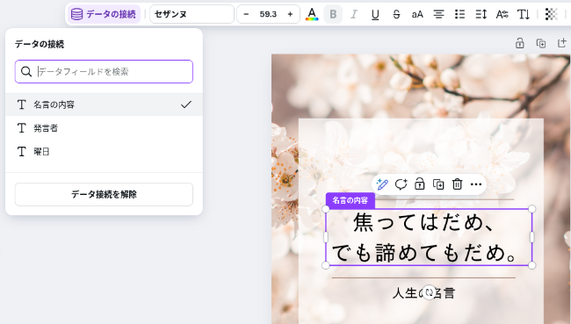571x324 pixels.
Task: Click the 人生の名言 text
Action: [423, 293]
